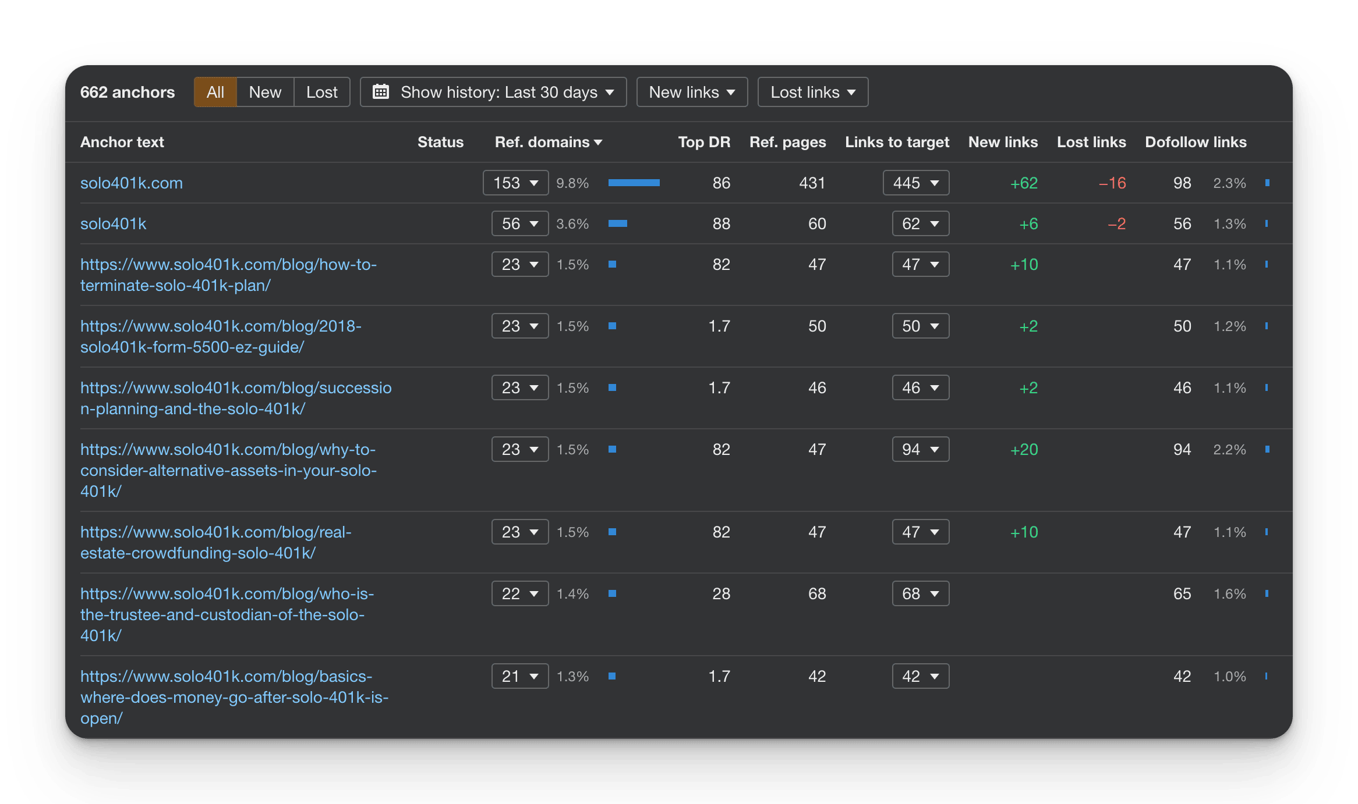Switch to the Lost anchors tab
Screen dimensions: 1358x804
click(322, 92)
